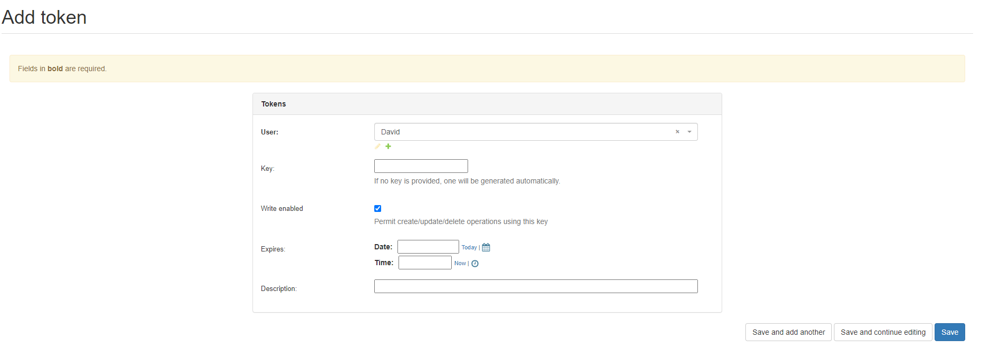
Task: Click the green plus to add another user
Action: coord(388,147)
